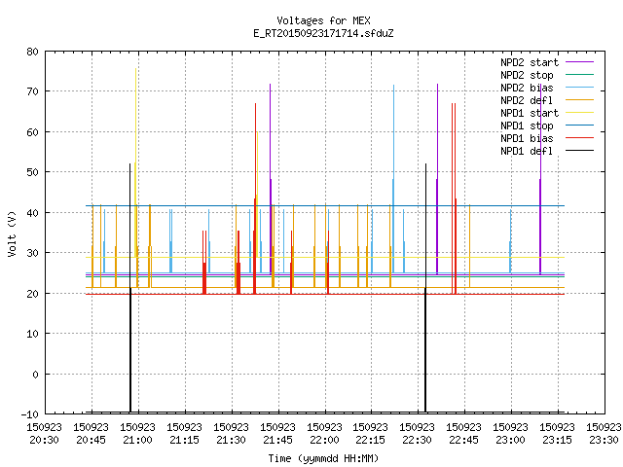Viewport: 623px width, 467px height.
Task: Click the 23:30 time axis label
Action: pos(604,440)
